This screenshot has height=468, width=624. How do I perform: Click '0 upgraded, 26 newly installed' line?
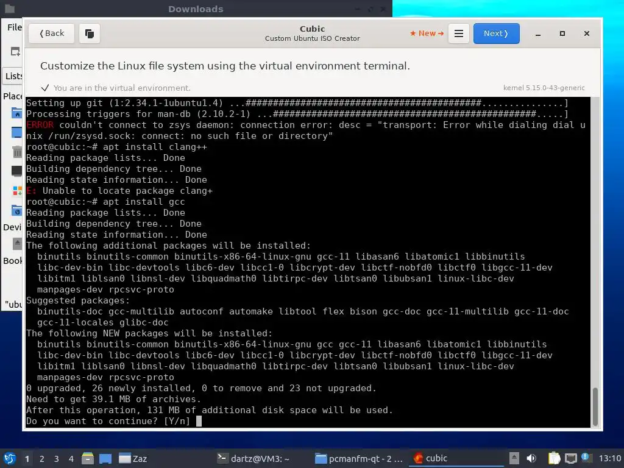click(201, 388)
